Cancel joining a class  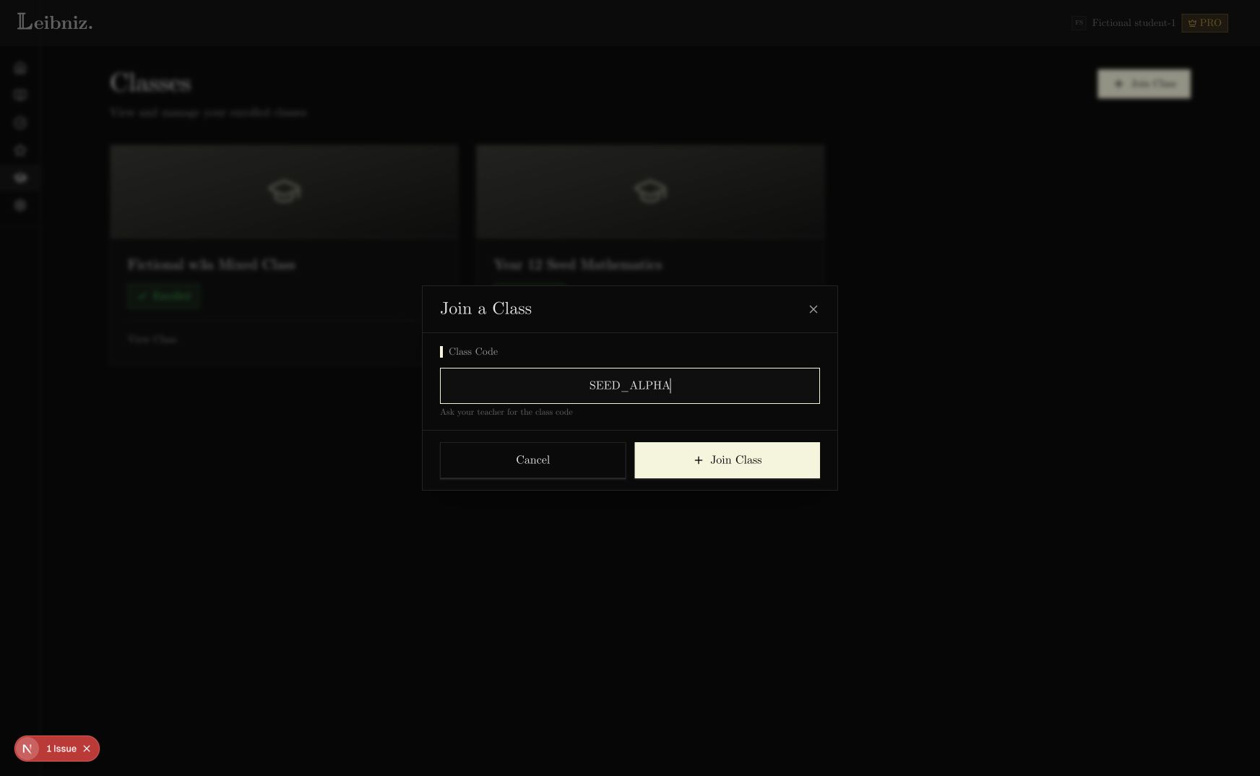(532, 460)
